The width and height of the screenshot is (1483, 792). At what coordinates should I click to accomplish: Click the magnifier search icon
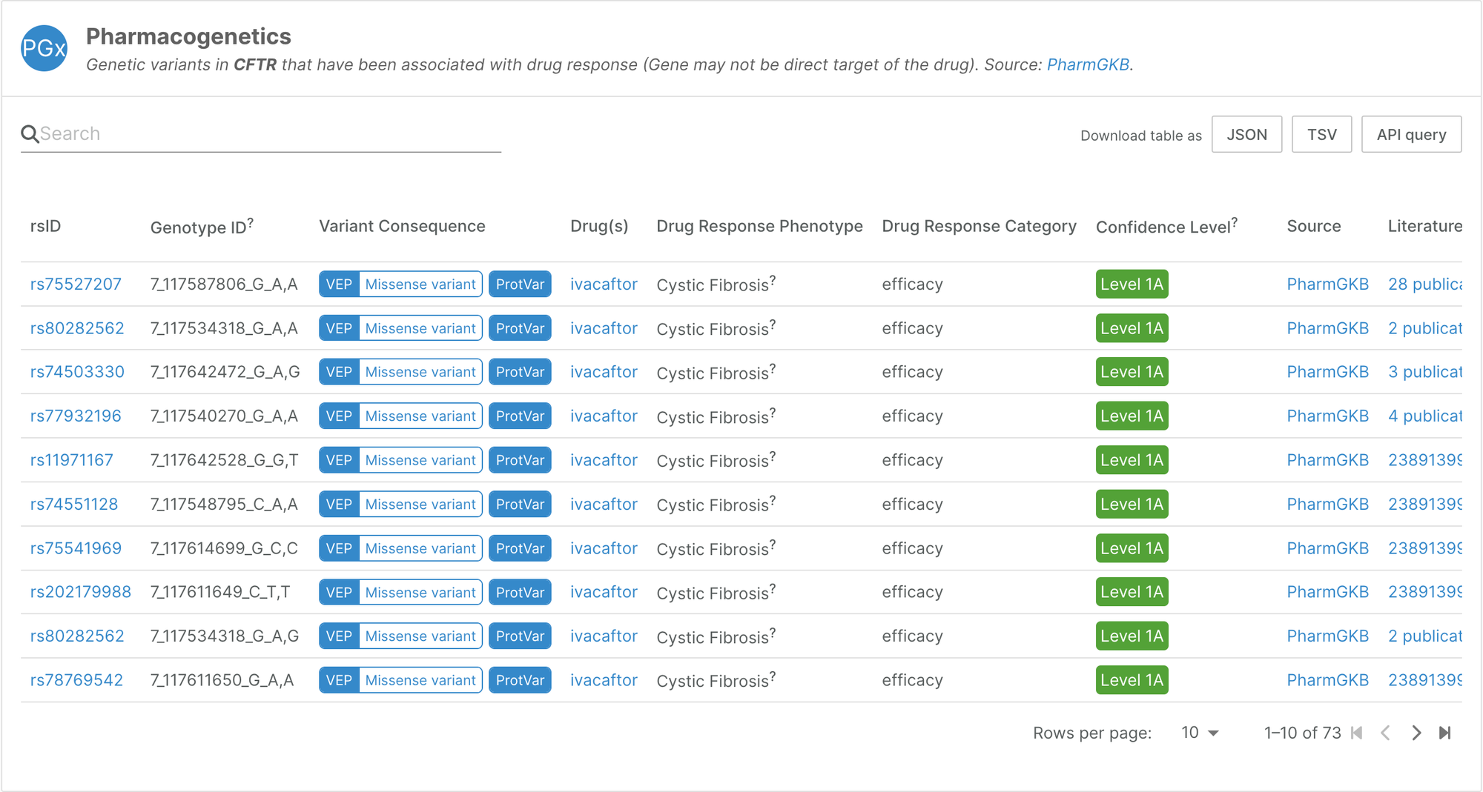point(30,134)
